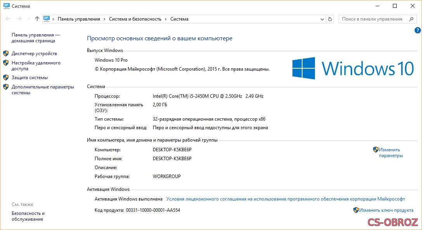The width and height of the screenshot is (422, 230).
Task: Click the computer icon in the address bar
Action: pyautogui.click(x=47, y=19)
